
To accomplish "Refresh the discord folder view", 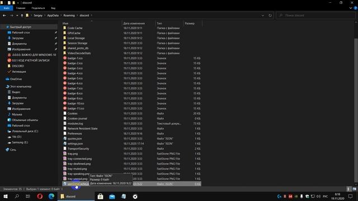I will point(270,16).
